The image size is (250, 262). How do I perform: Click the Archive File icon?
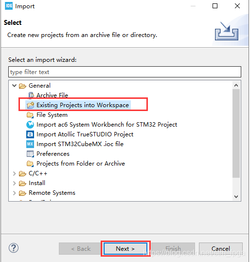pos(31,95)
